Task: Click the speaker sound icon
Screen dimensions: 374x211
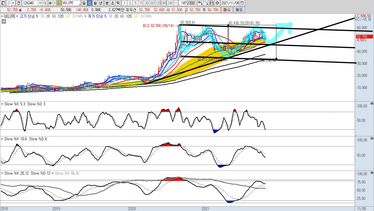Action: pos(50,3)
